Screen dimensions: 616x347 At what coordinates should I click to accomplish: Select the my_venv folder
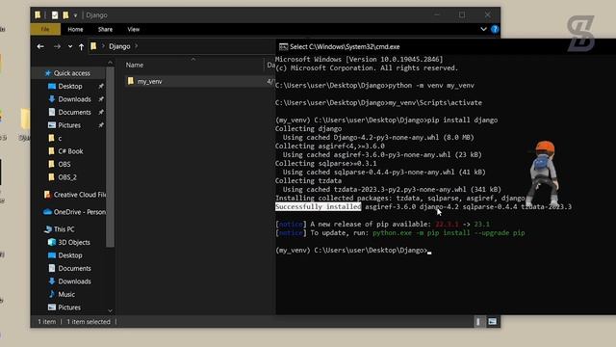pyautogui.click(x=149, y=81)
